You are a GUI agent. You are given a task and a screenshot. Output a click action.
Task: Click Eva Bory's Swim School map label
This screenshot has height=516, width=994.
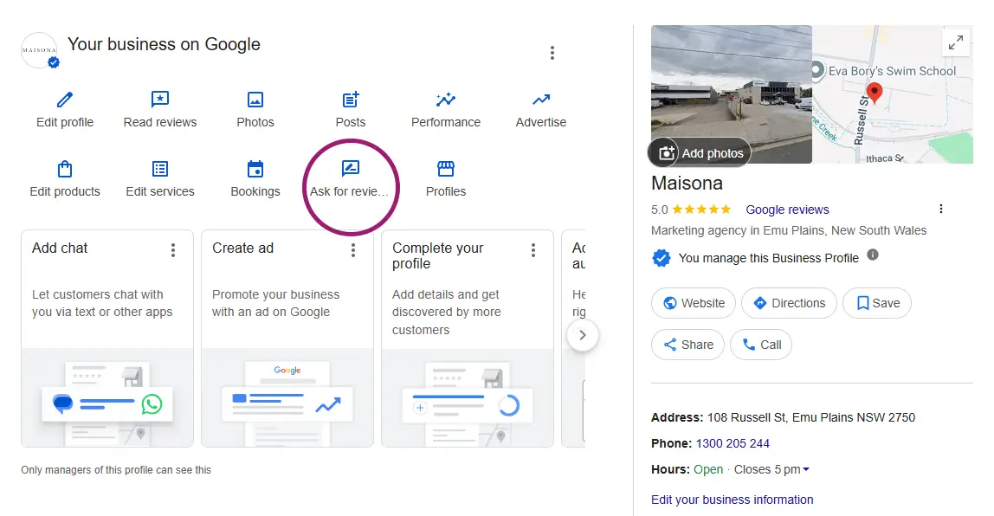(892, 71)
